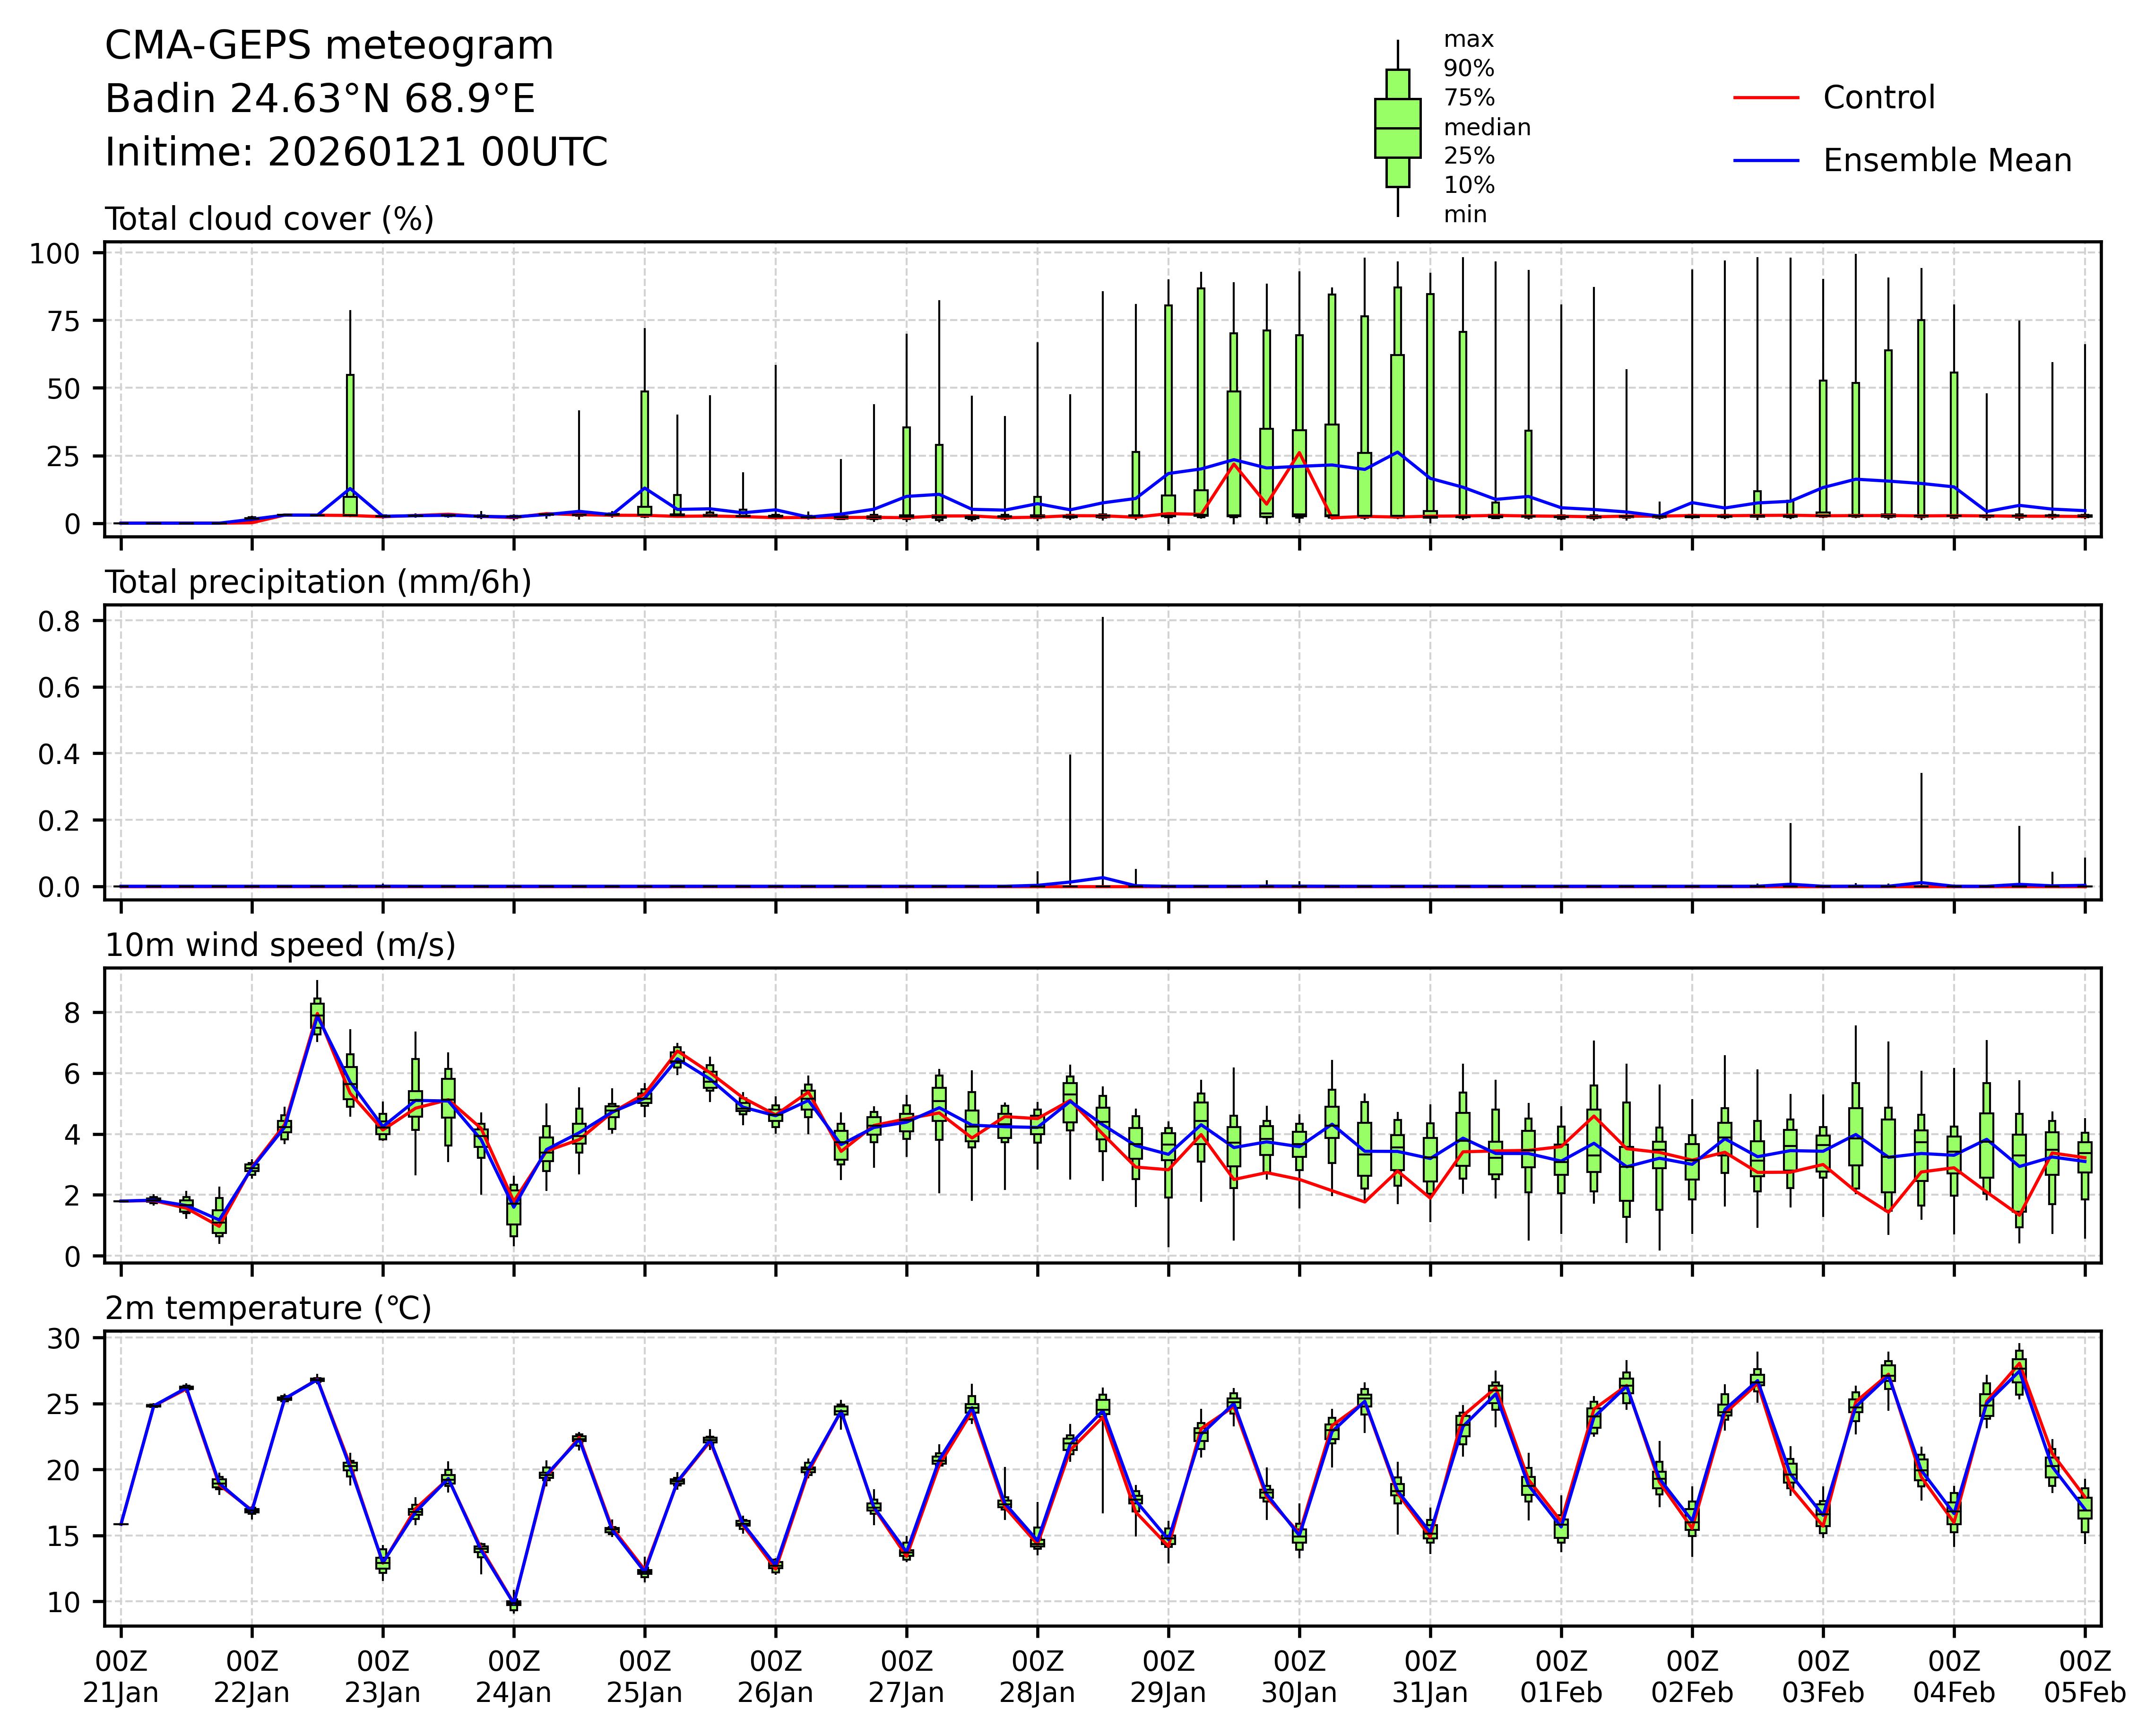2155x1736 pixels.
Task: Click the Total precipitation panel title
Action: click(x=318, y=582)
